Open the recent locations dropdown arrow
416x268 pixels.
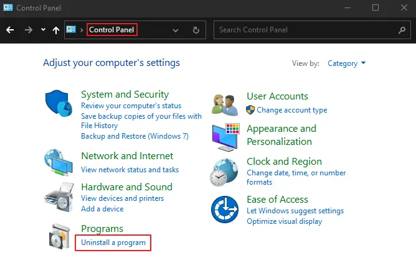click(43, 30)
